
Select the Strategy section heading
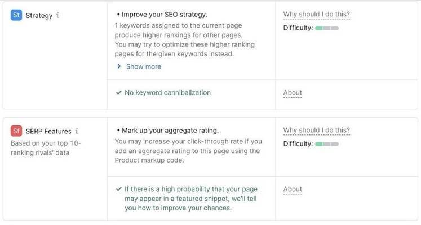click(39, 16)
